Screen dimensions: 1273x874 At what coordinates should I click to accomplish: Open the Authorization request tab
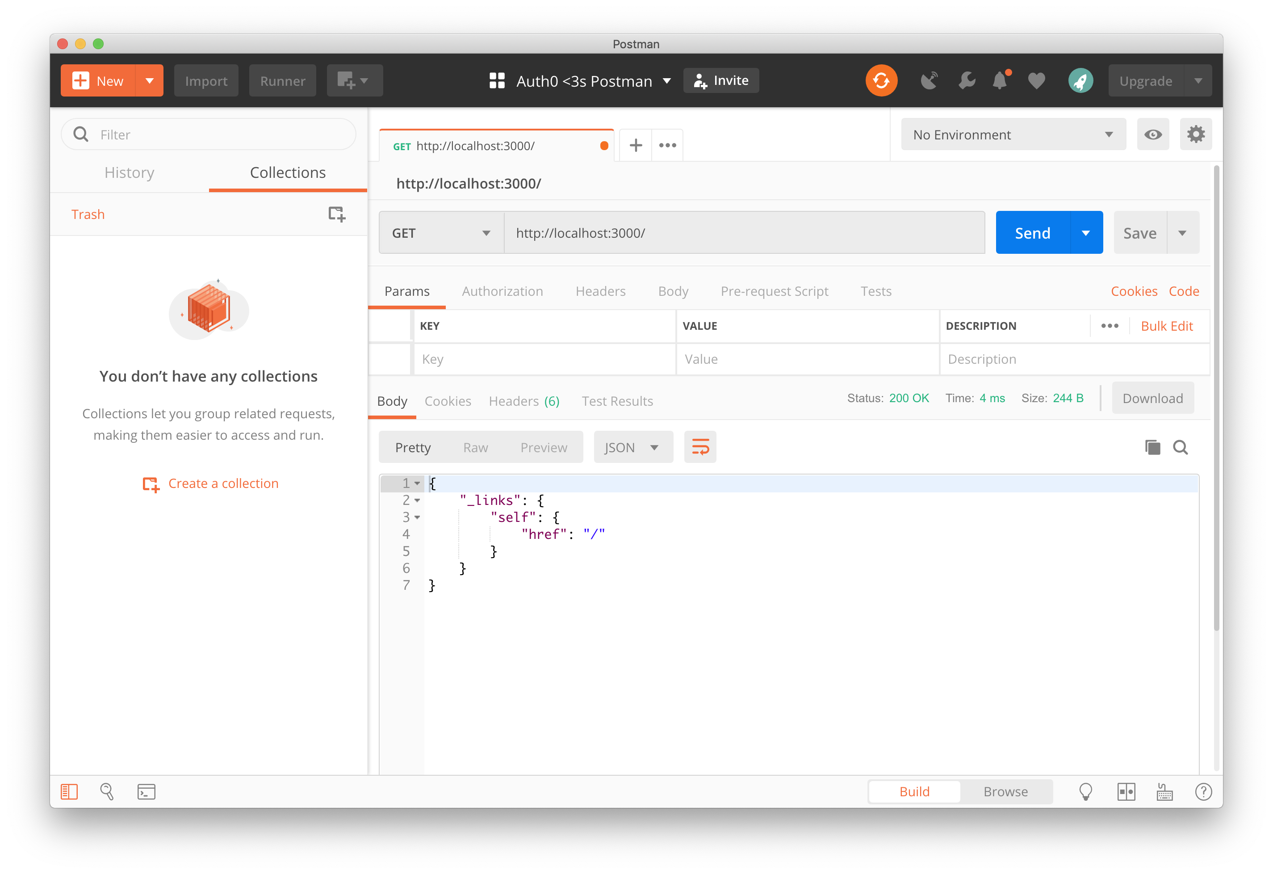click(x=502, y=291)
